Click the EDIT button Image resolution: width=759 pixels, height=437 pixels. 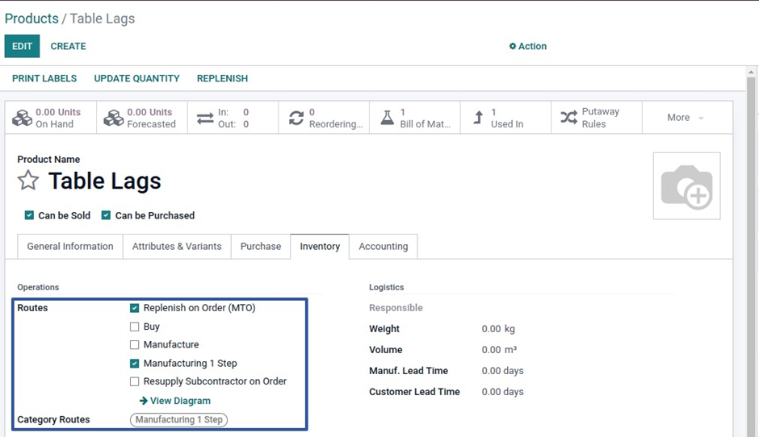(22, 46)
